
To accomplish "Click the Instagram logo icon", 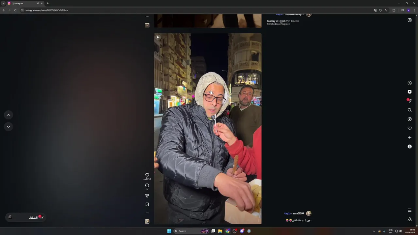I will pos(410,20).
